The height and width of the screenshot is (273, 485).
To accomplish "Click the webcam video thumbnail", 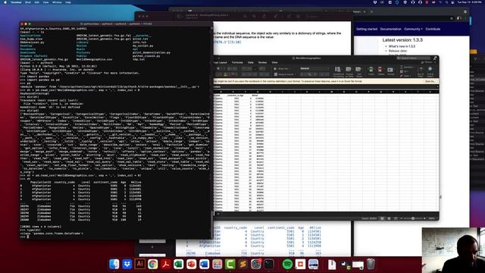I will tap(453, 250).
